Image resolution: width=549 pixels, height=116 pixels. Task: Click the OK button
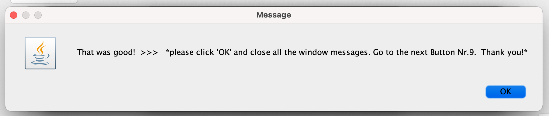coord(506,92)
